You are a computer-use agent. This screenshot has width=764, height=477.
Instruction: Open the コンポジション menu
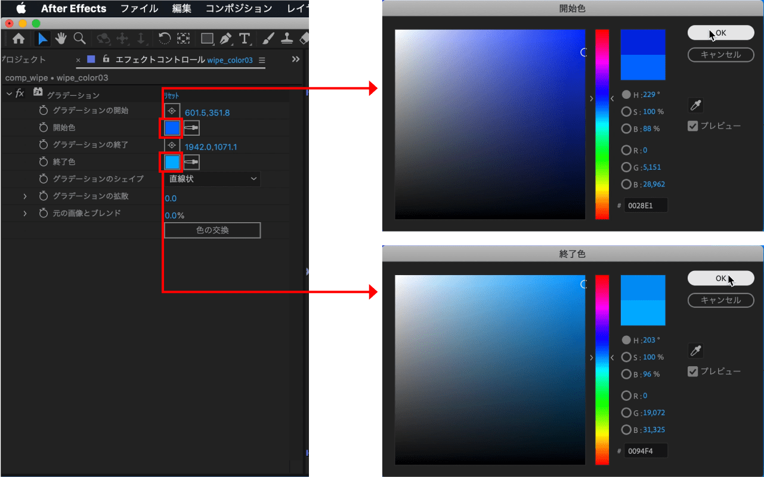239,8
